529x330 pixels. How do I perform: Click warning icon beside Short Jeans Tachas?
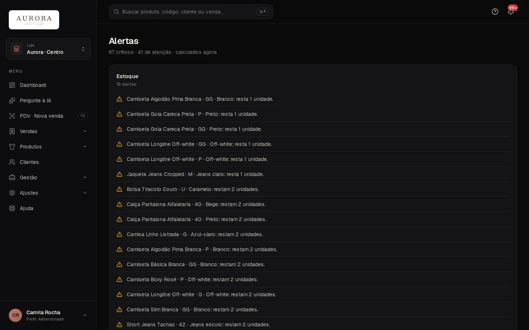click(119, 324)
